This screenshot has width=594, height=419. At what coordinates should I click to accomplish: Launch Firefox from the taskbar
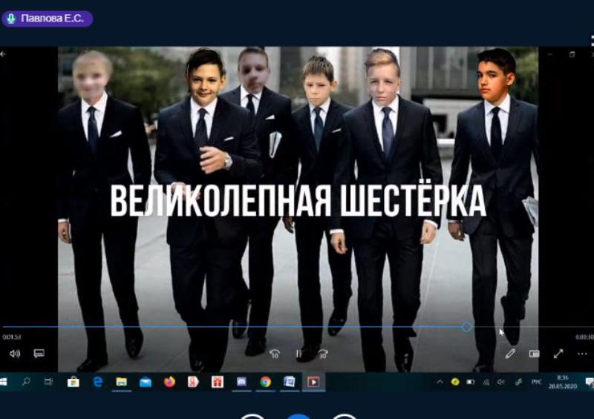pos(169,382)
